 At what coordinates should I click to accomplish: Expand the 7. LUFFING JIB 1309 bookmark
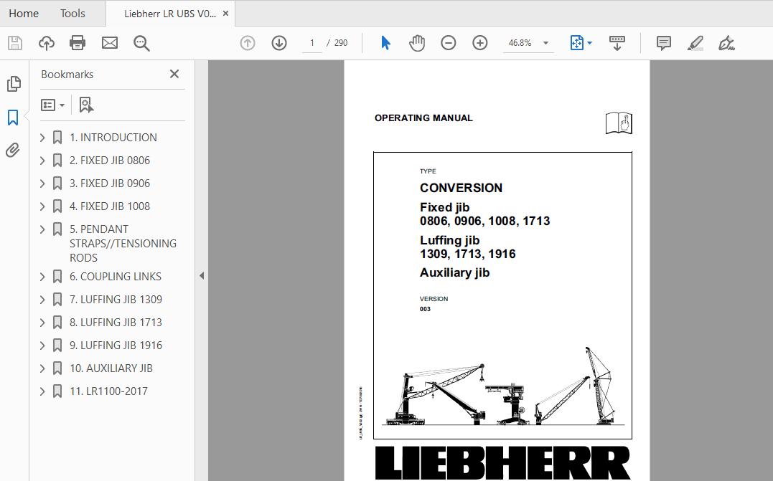[42, 300]
